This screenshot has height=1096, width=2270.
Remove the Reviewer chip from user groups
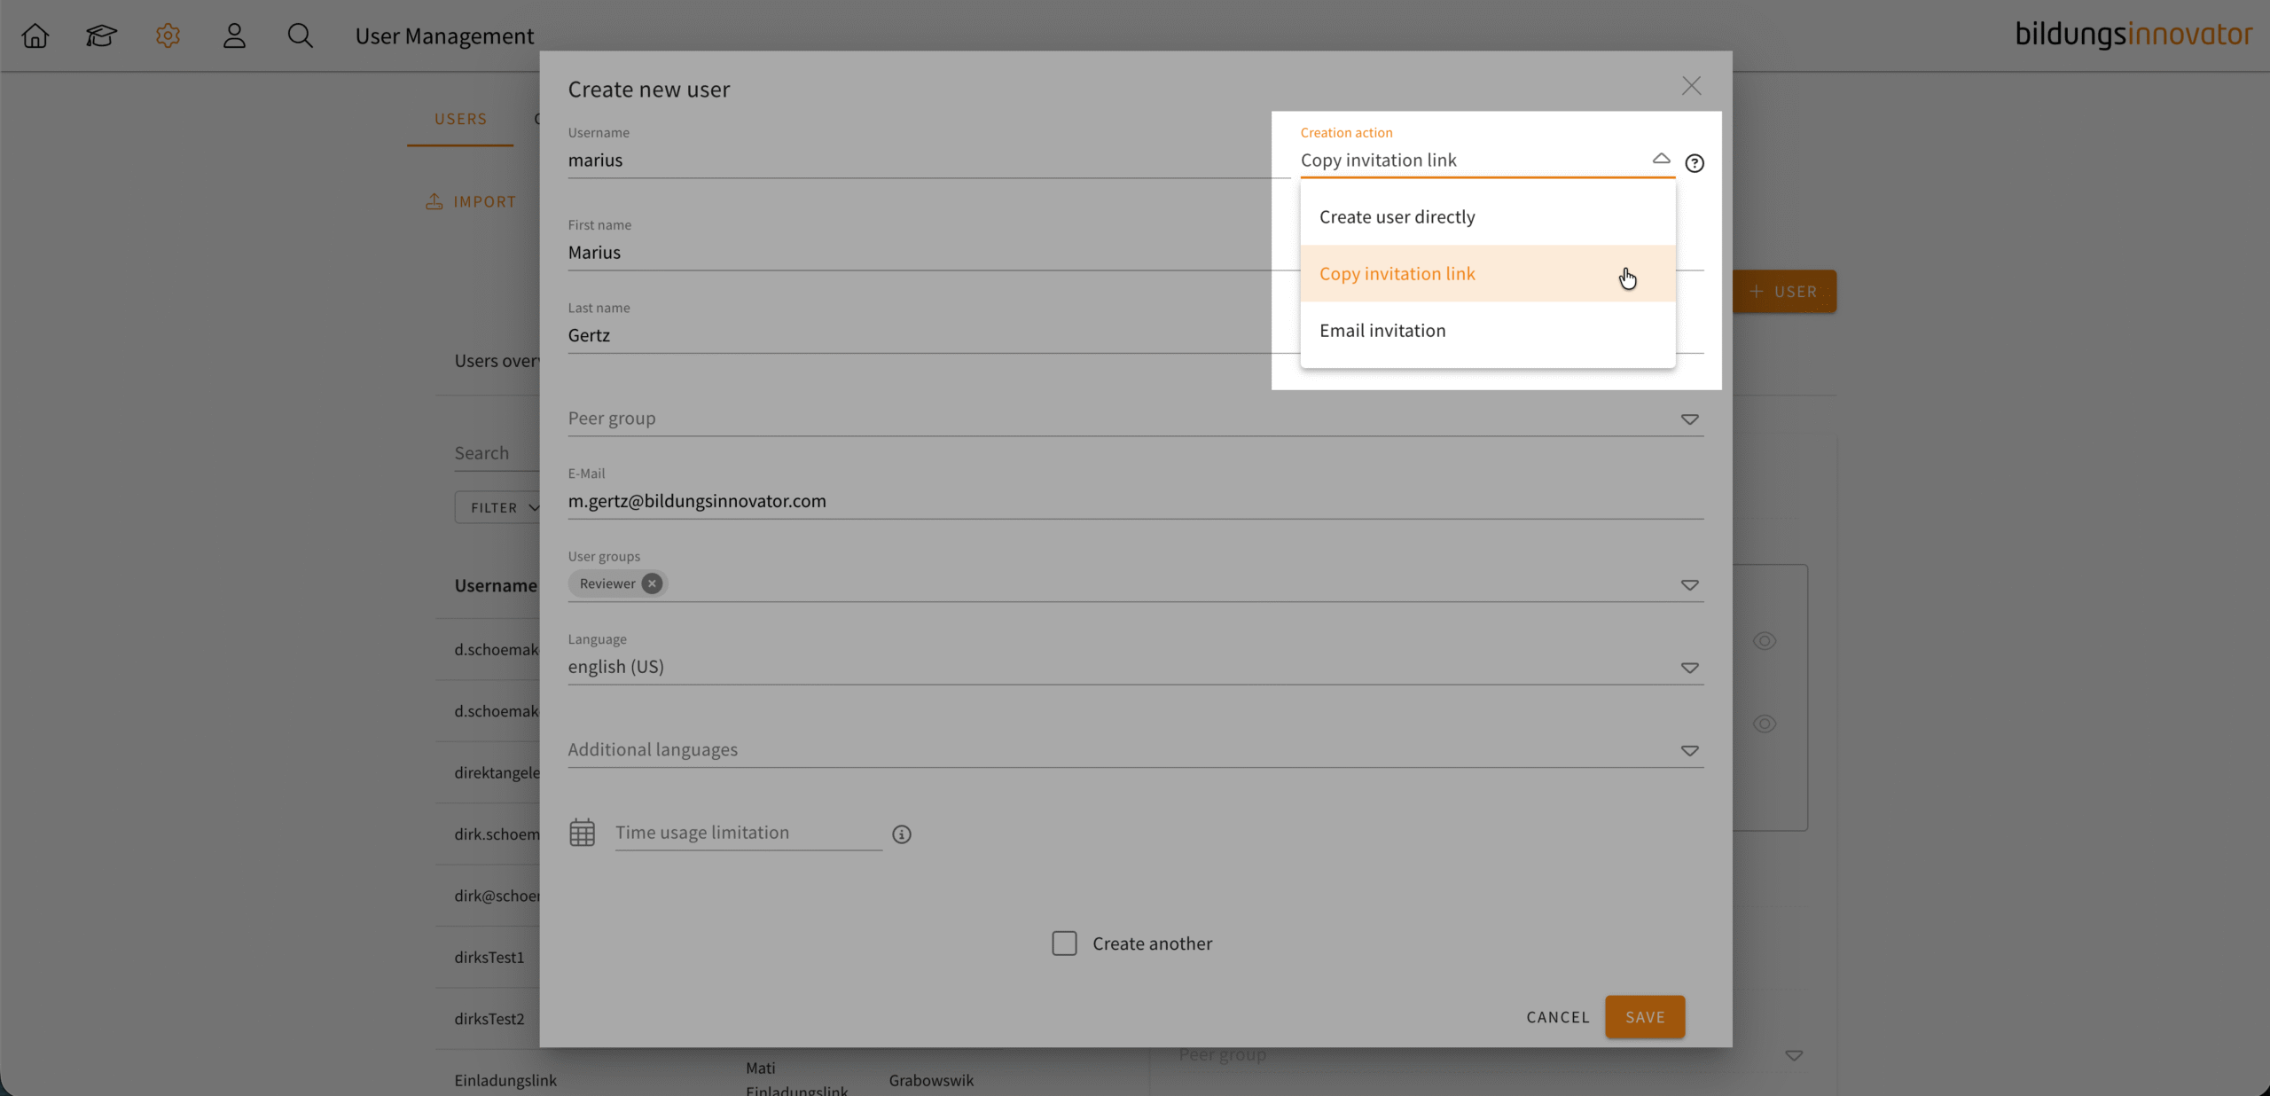[652, 583]
